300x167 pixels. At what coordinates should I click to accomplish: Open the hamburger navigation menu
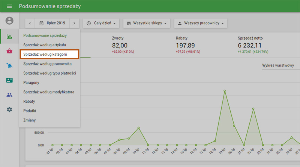coord(9,6)
